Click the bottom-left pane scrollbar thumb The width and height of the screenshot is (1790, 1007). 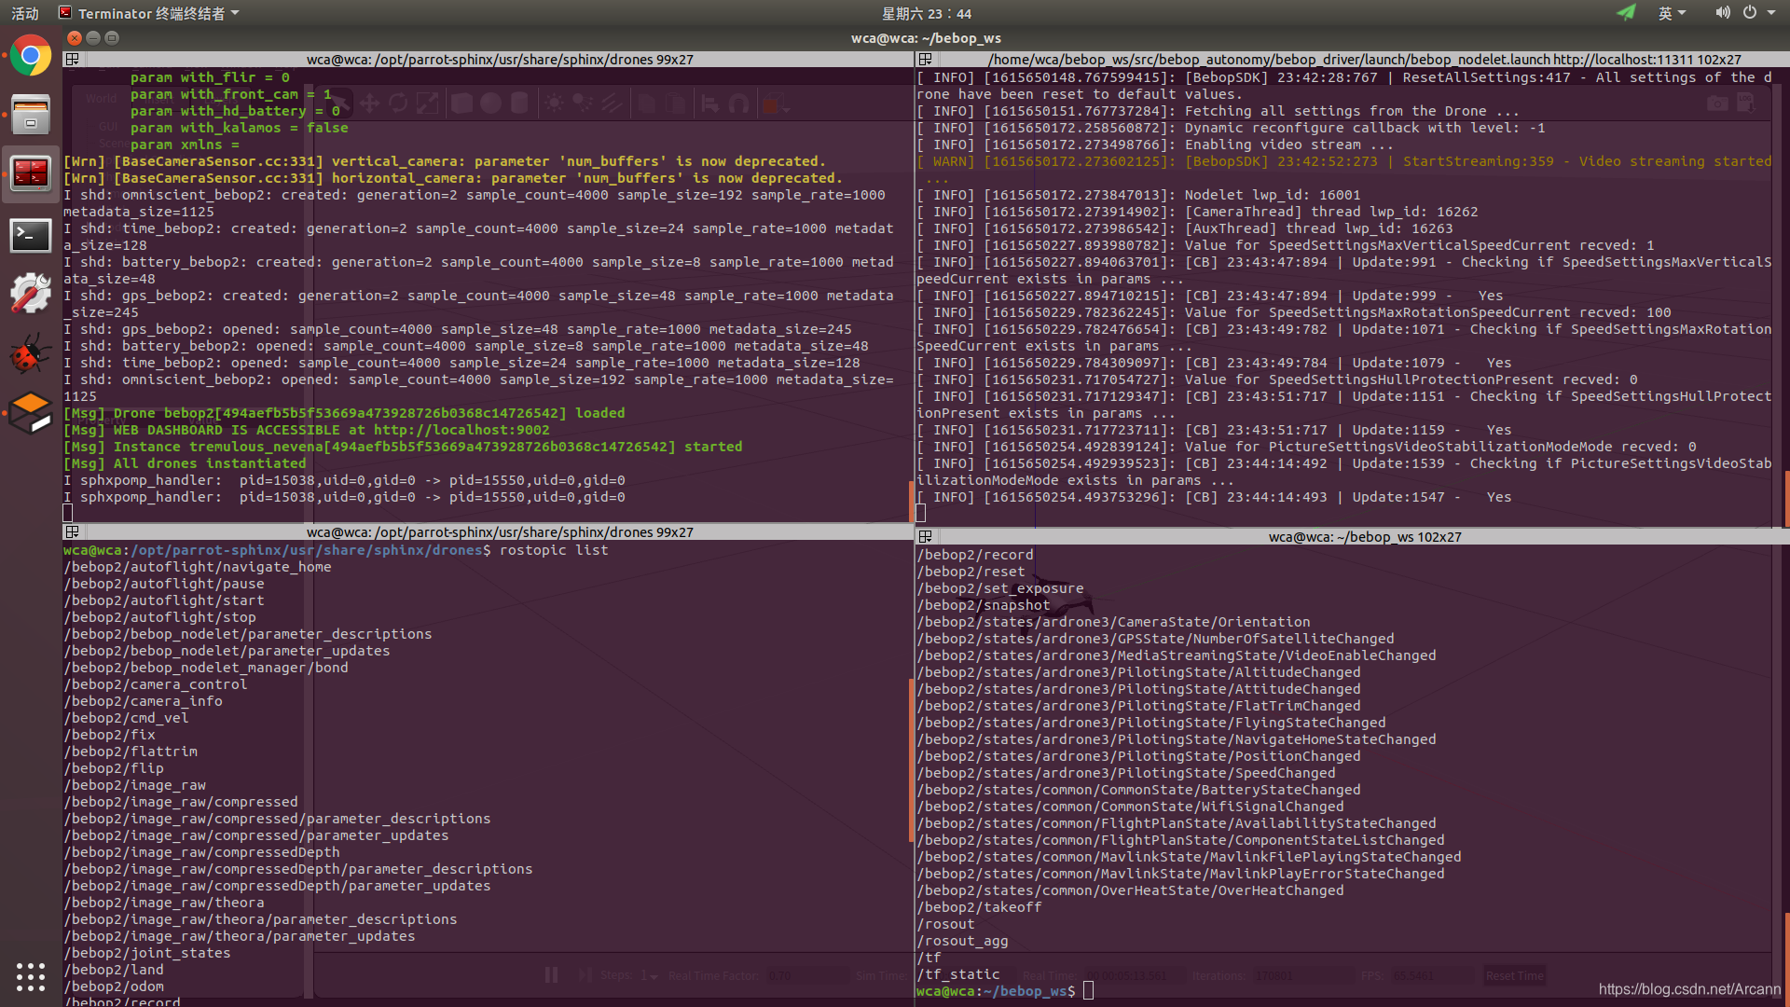coord(911,760)
